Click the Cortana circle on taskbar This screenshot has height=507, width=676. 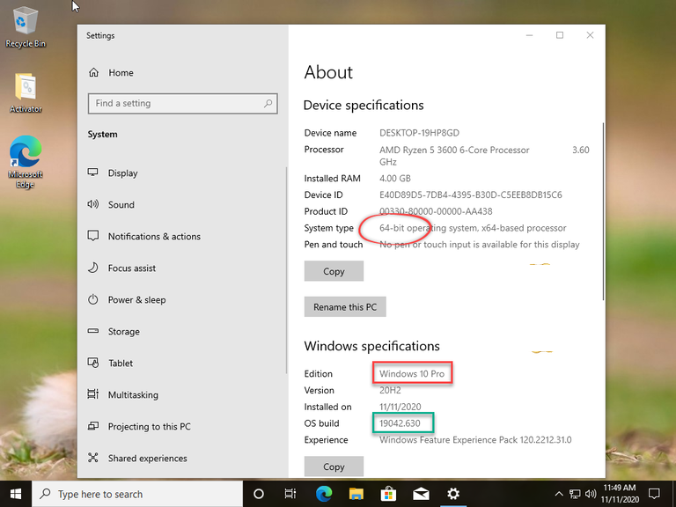point(259,494)
